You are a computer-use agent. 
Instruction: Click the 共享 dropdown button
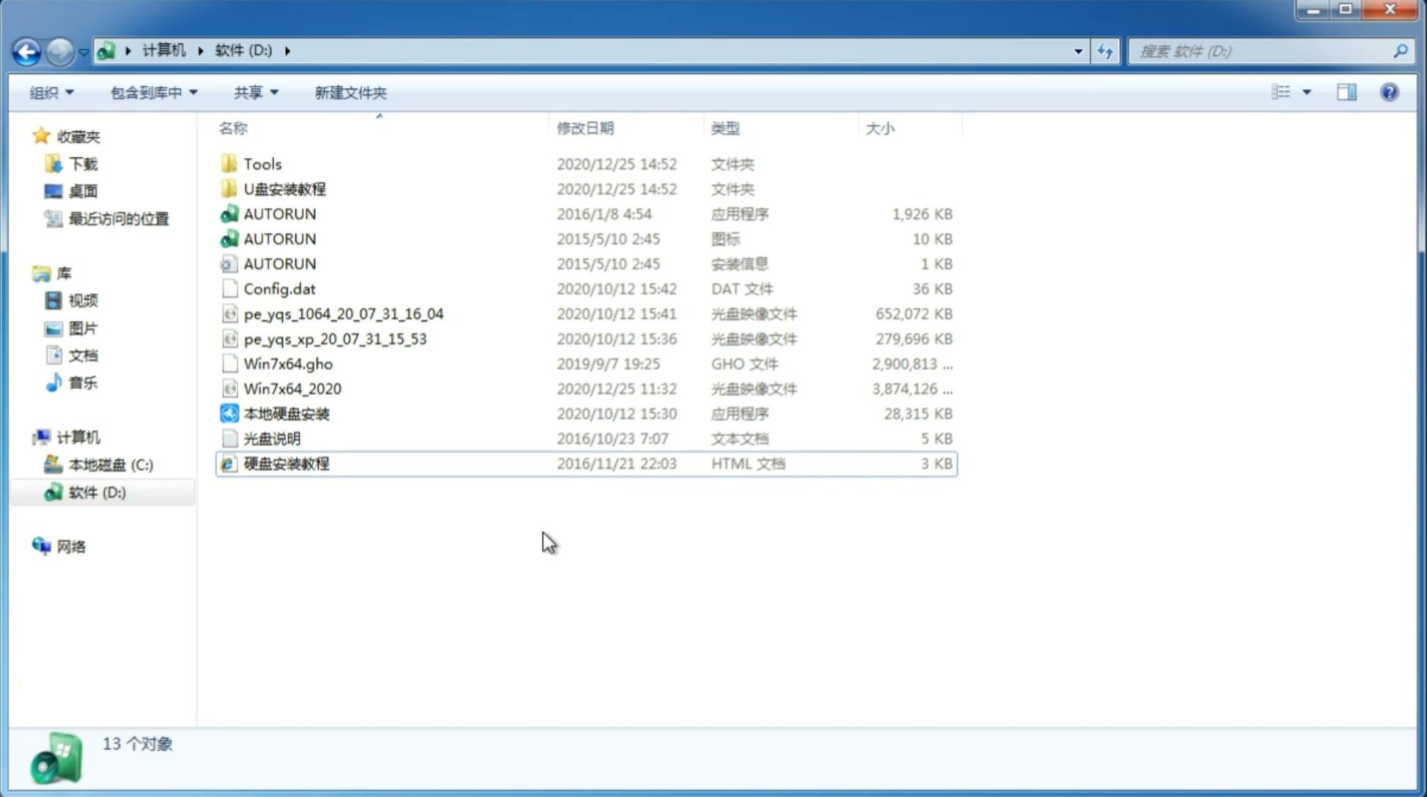click(x=255, y=92)
